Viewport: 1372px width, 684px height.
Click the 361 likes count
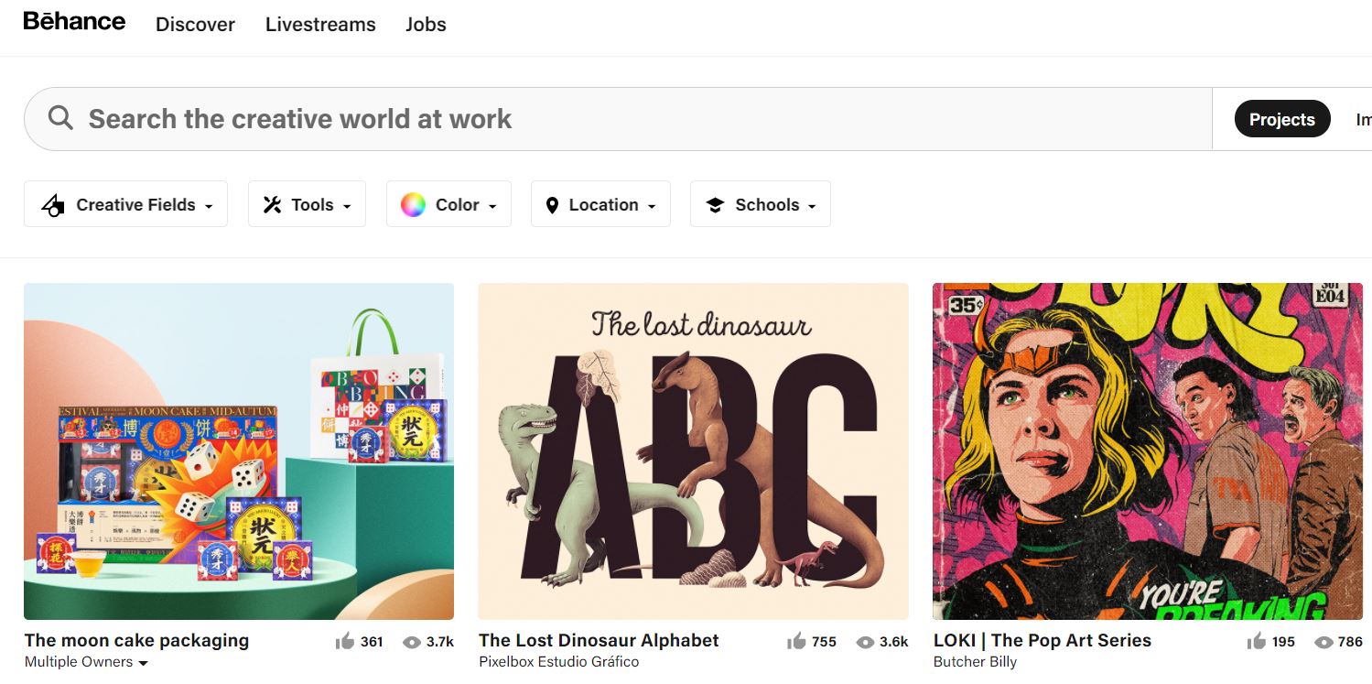click(x=372, y=642)
